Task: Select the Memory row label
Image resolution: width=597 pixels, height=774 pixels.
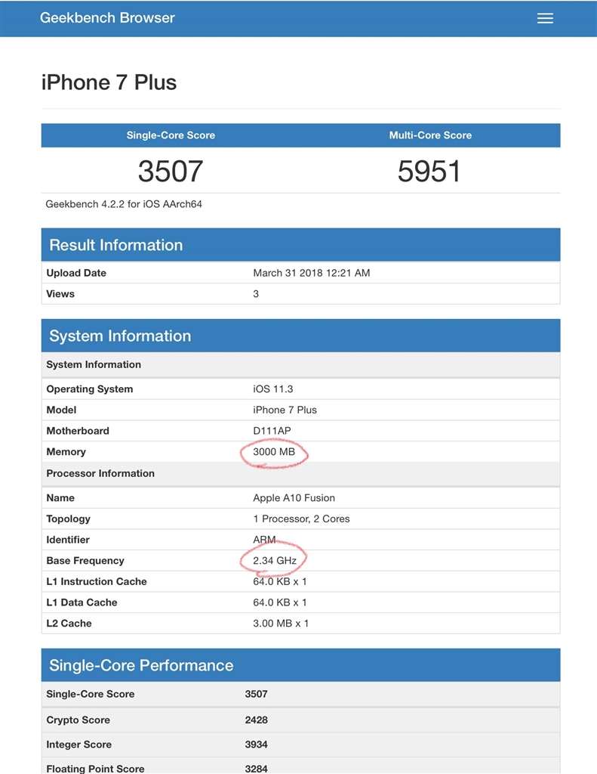Action: click(66, 452)
